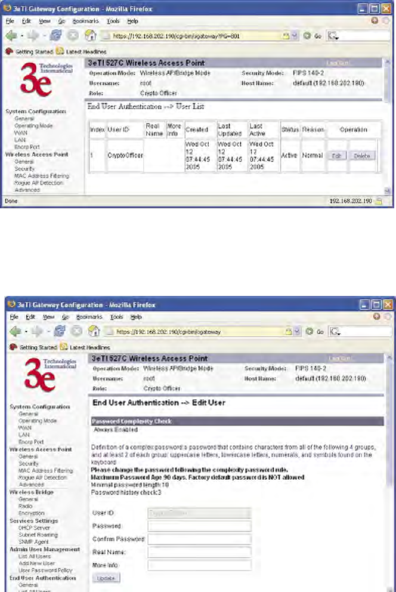
Task: Click Real Name field in Edit User form
Action: click(x=200, y=552)
